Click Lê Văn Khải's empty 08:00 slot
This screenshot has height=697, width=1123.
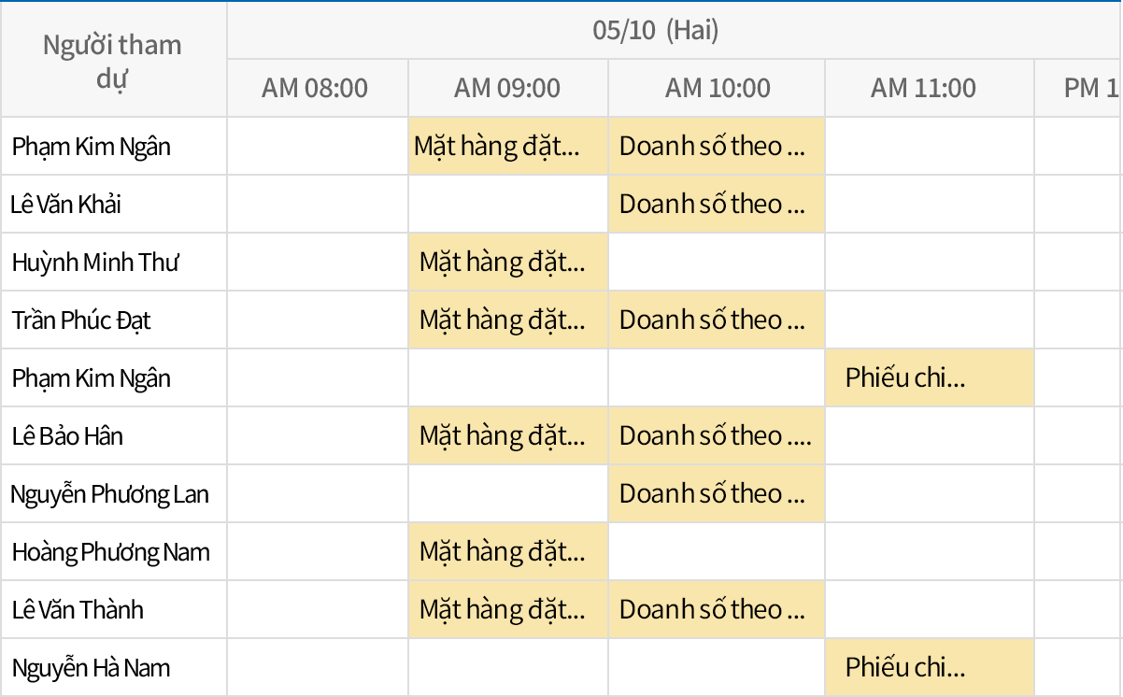317,204
